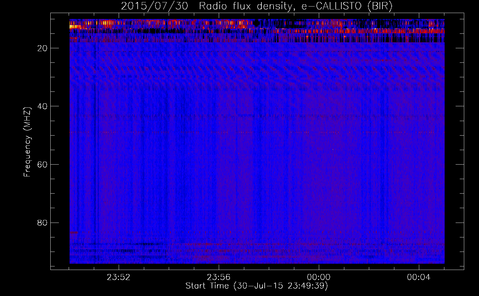Click the 00:04 time tick label
The height and width of the screenshot is (296, 479).
419,277
